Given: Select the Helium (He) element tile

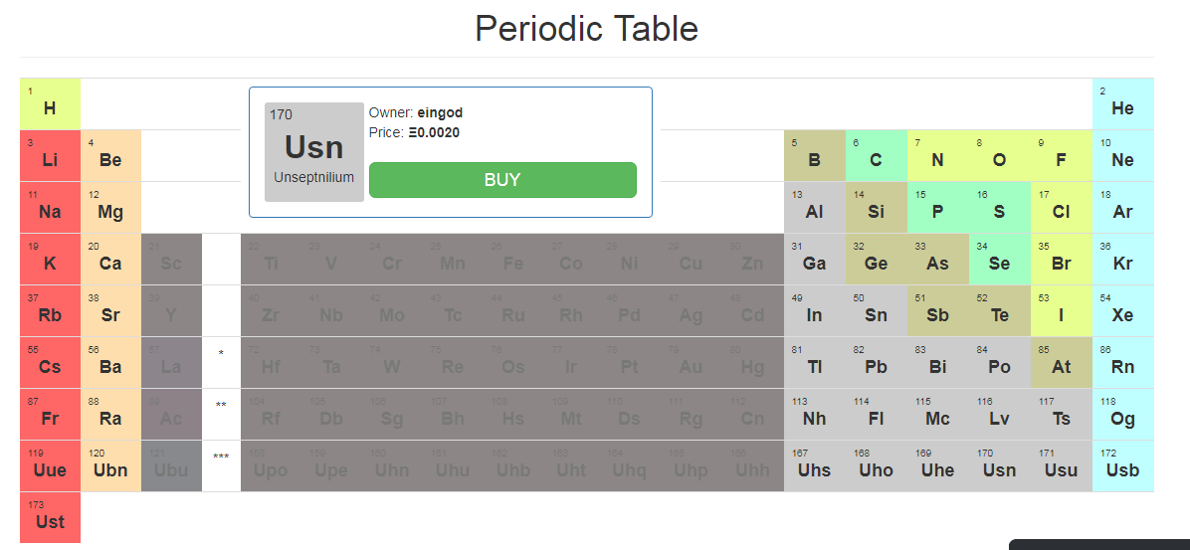Looking at the screenshot, I should (1122, 104).
